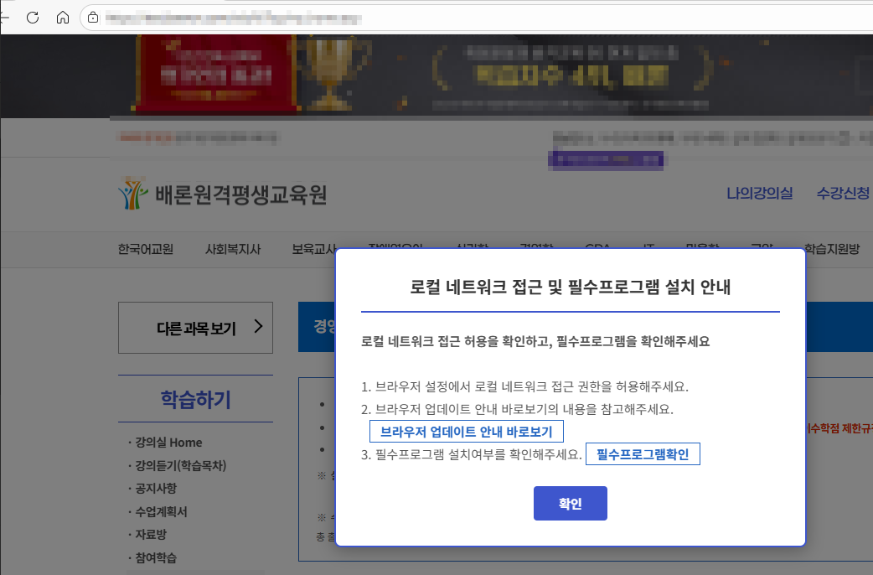Select 참여학습 in sidebar
The height and width of the screenshot is (575, 873).
tap(155, 557)
